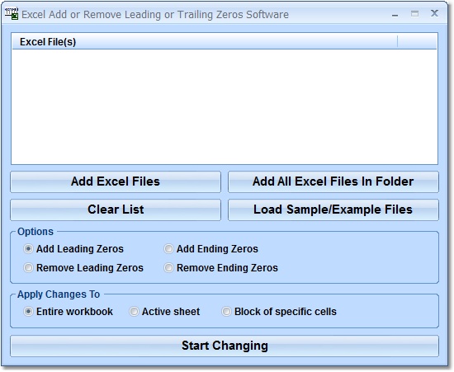
Task: Click the Add Excel Files button
Action: tap(116, 181)
